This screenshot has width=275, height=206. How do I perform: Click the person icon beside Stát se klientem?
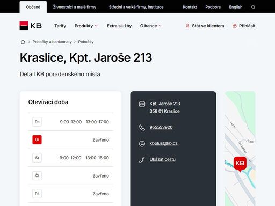click(x=187, y=26)
